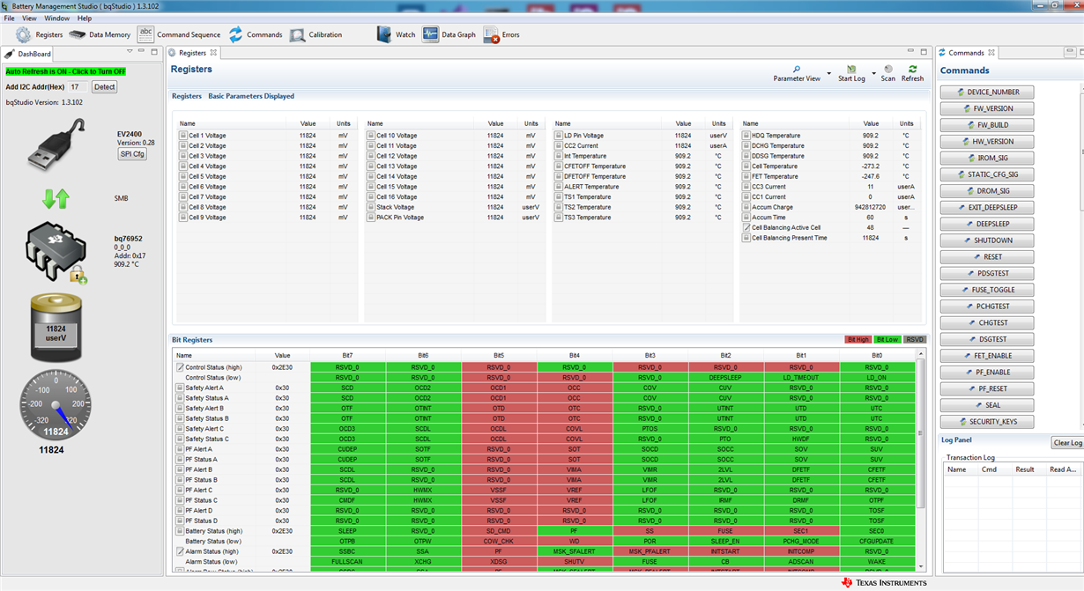This screenshot has height=591, width=1084.
Task: Click the current gauge dial
Action: coord(56,404)
